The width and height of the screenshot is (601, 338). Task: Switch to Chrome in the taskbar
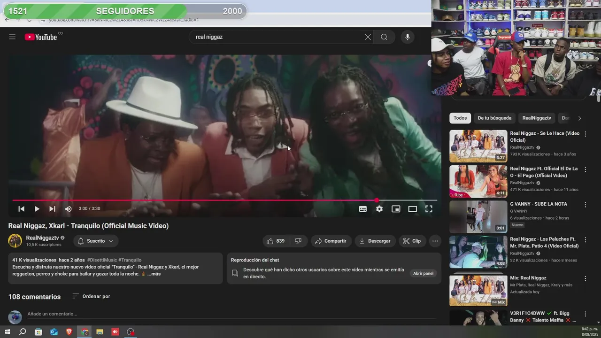point(85,332)
